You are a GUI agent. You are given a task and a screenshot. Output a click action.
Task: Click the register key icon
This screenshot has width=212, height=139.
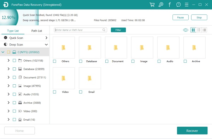click(161, 5)
